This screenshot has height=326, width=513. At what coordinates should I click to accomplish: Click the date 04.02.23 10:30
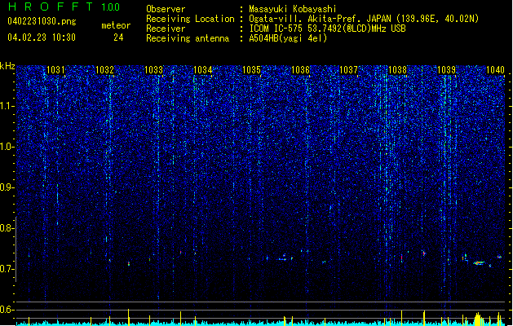point(42,37)
